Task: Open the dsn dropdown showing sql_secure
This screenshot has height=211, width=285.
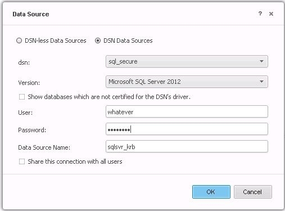Action: (187, 61)
